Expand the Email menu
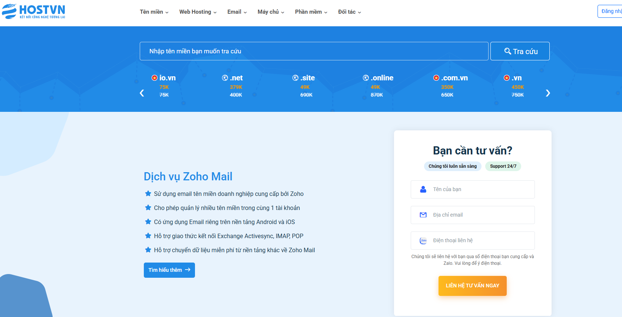Screen dimensions: 622x317 point(237,12)
